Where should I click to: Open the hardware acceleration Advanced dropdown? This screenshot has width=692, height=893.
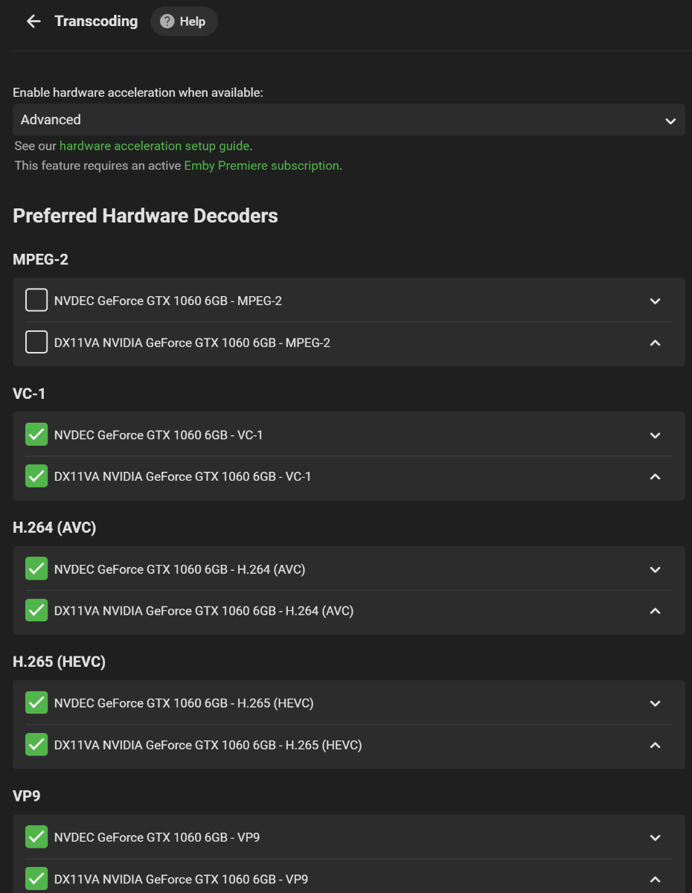coord(348,120)
